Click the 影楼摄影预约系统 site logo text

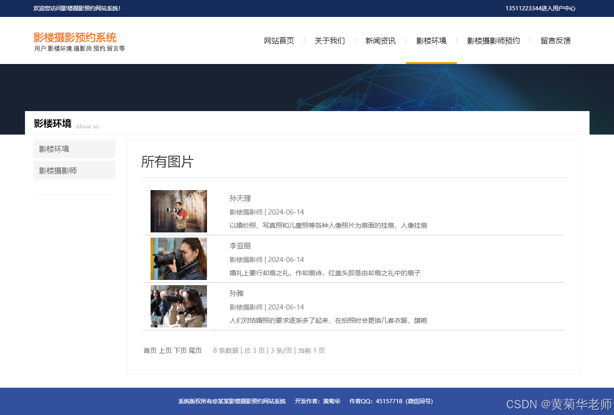74,38
